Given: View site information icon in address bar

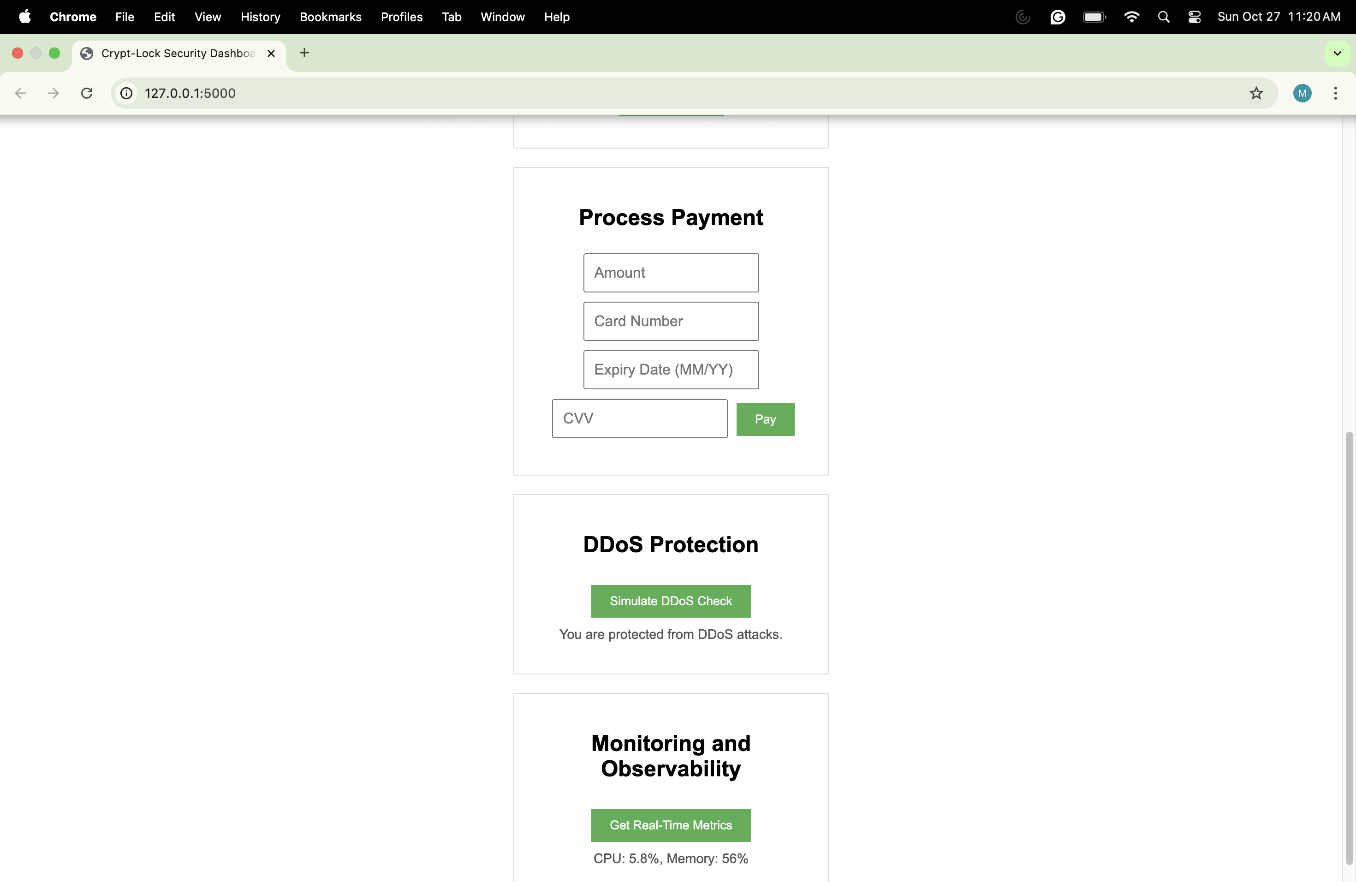Looking at the screenshot, I should click(x=126, y=93).
